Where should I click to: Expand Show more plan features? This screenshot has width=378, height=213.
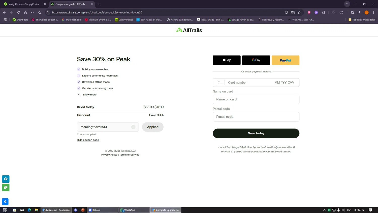pyautogui.click(x=87, y=95)
